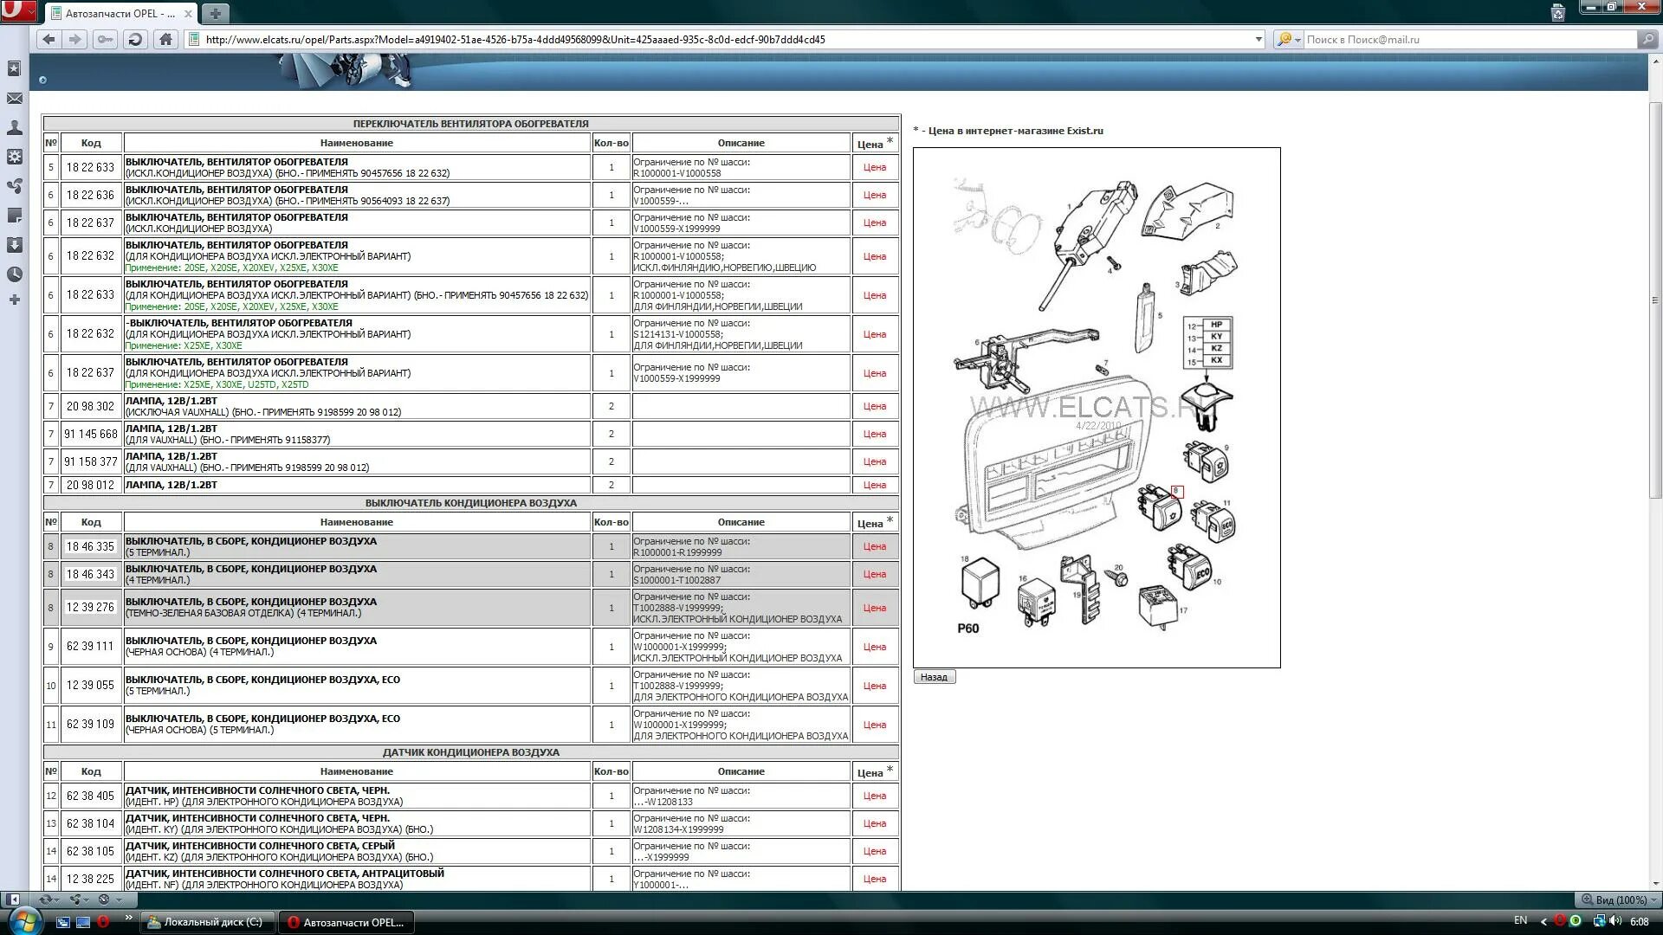Toggle the sidebar panel visibility button
This screenshot has height=935, width=1663.
(12, 900)
